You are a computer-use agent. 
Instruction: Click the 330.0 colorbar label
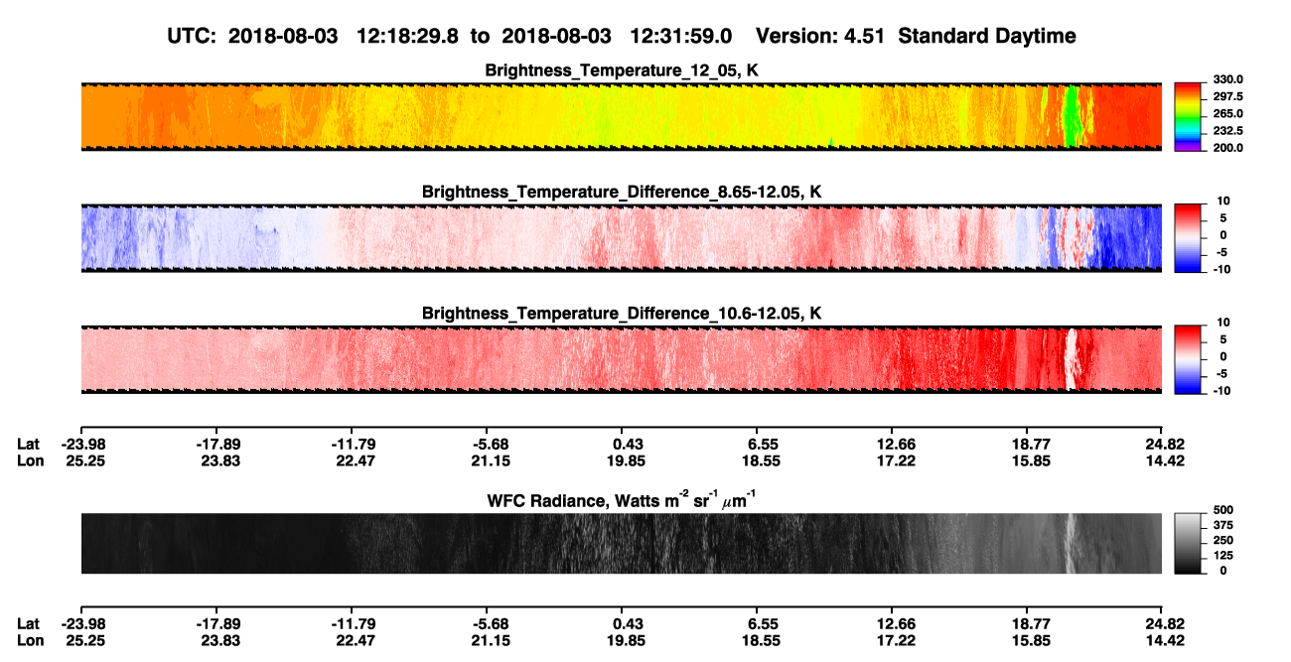tap(1228, 80)
